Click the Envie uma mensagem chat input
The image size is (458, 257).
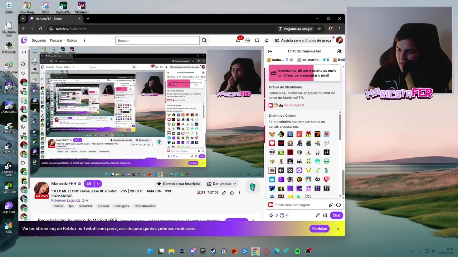pyautogui.click(x=301, y=205)
